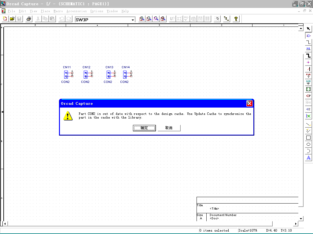Open the Accessories menu
Viewport: 313px width, 234px height.
pyautogui.click(x=77, y=11)
